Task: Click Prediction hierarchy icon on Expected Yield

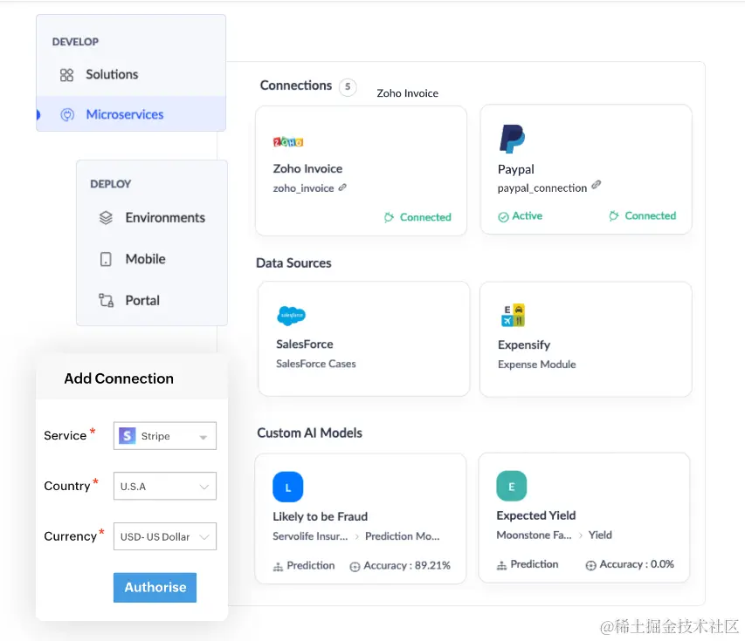Action: 501,565
